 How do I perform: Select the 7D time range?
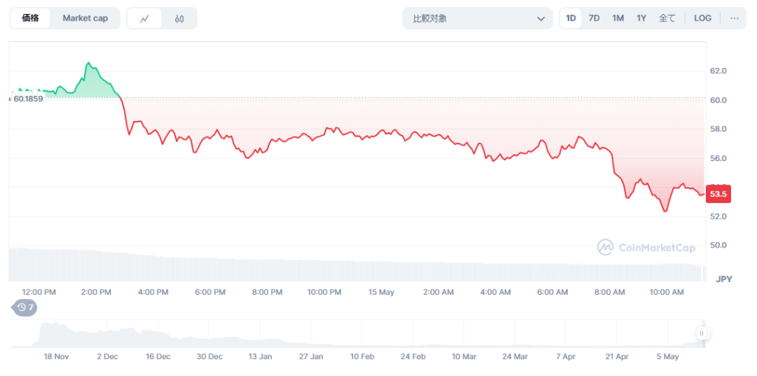point(594,18)
